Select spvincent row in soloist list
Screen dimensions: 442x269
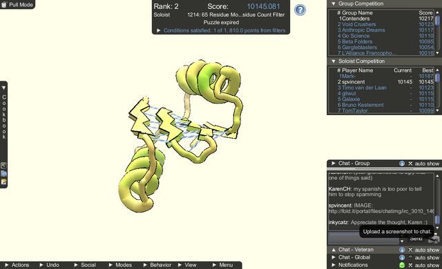tap(385, 82)
